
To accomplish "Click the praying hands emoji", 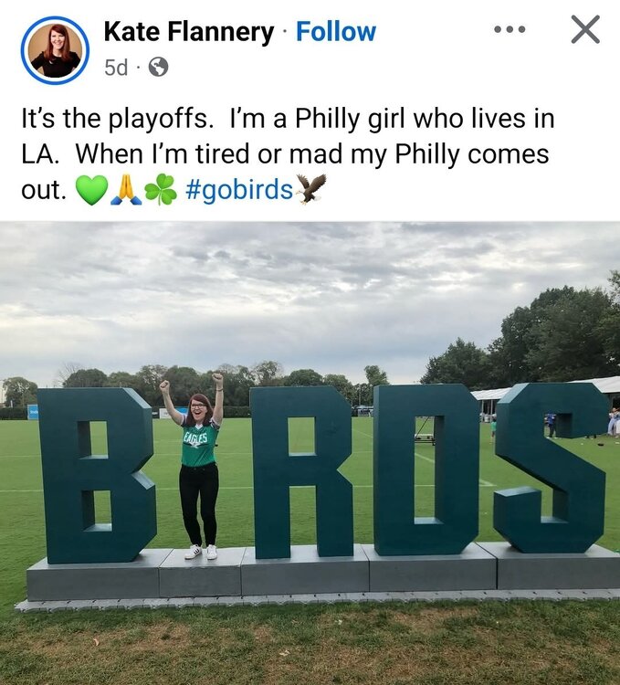I will click(126, 190).
